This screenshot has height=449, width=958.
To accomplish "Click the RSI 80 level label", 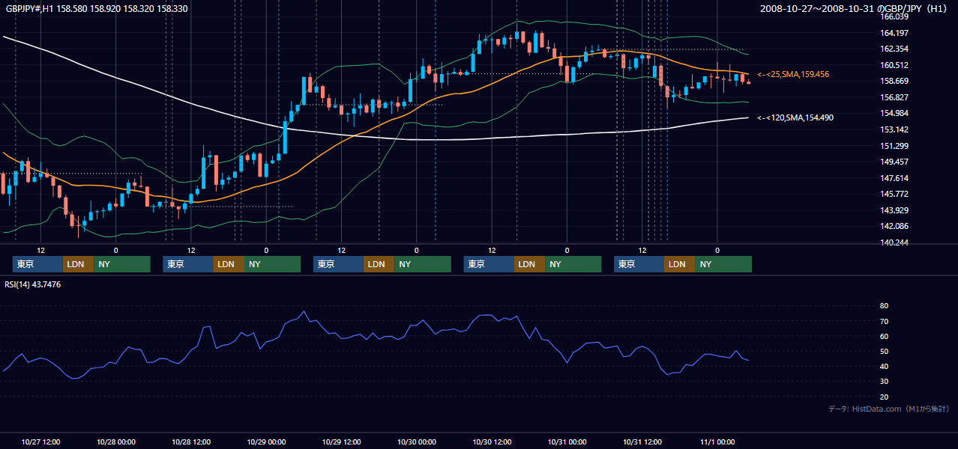I will (884, 306).
